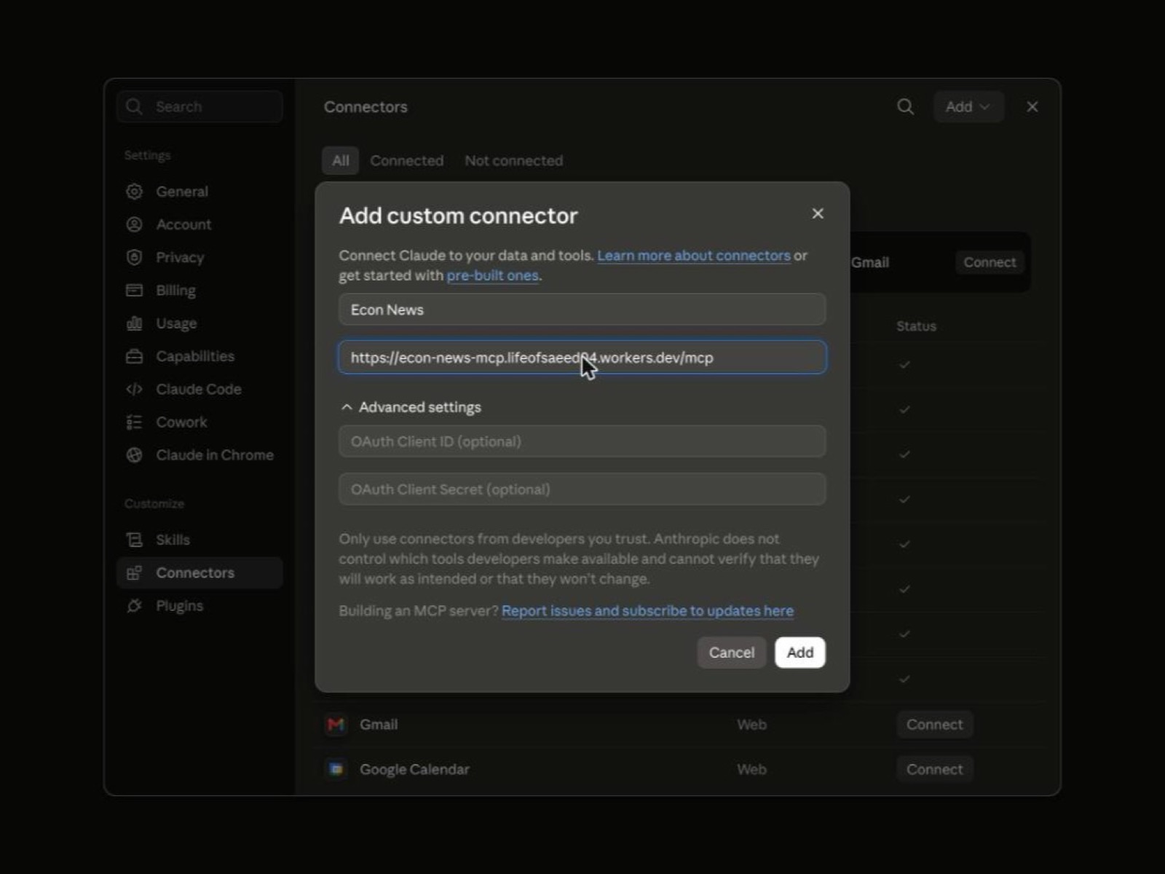Click the Cowork list icon
1165x874 pixels.
coord(134,422)
